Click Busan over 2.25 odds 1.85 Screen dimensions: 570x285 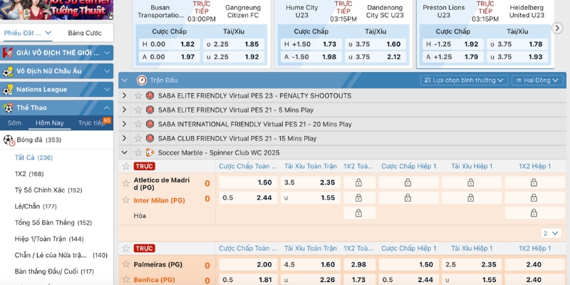[234, 44]
